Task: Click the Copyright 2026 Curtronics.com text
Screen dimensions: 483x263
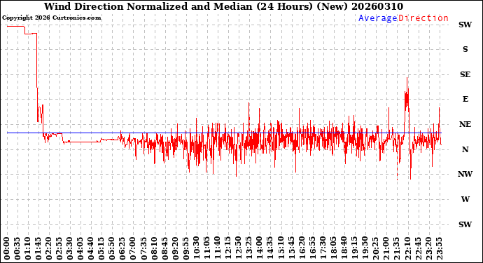Action: [x=51, y=18]
